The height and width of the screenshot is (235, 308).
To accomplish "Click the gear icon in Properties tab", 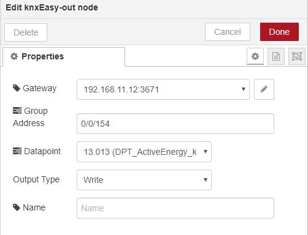I will click(14, 56).
